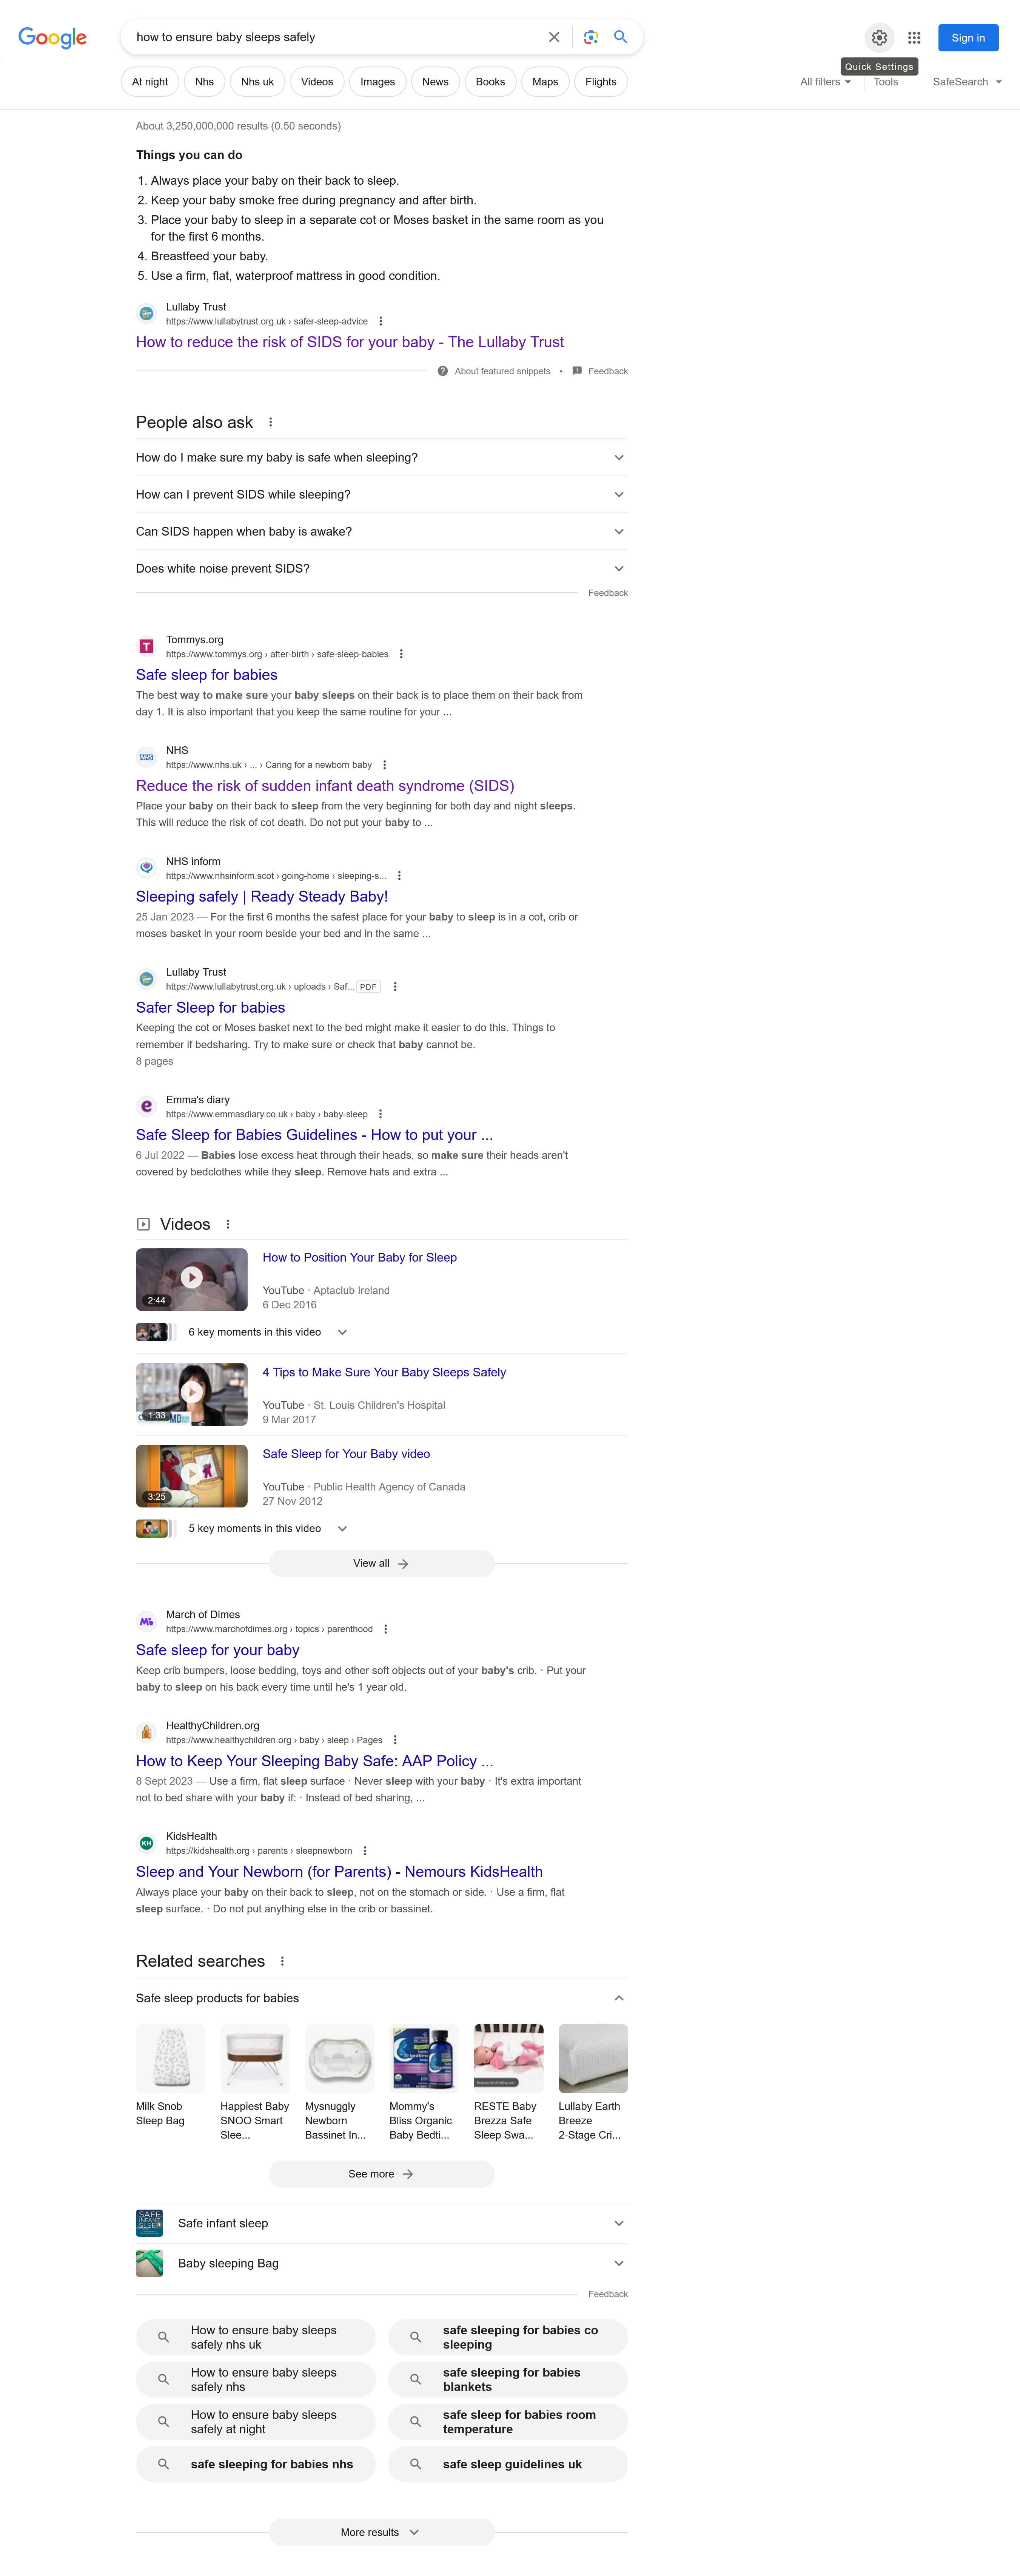
Task: Click Feedback flag icon under featured snippet
Action: pyautogui.click(x=576, y=371)
